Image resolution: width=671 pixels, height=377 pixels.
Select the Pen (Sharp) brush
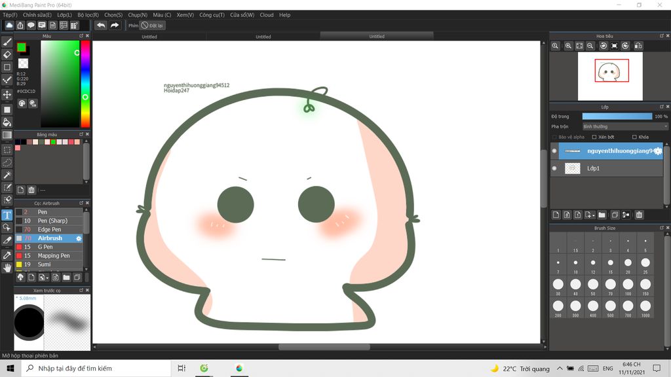(x=48, y=221)
